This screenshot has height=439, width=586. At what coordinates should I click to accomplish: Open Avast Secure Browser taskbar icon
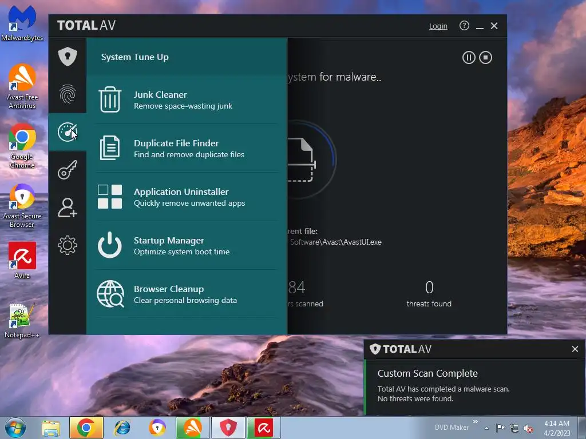click(x=157, y=428)
